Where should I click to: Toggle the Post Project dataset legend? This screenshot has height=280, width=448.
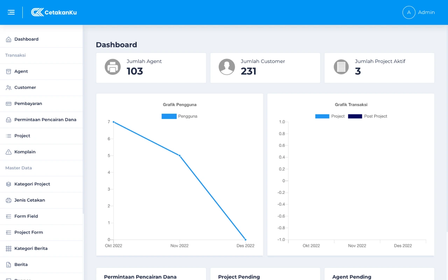[367, 116]
